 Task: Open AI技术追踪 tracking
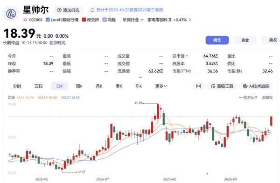(256, 86)
